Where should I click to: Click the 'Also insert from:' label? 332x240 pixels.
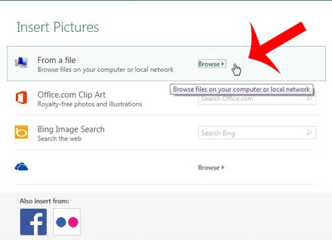click(44, 201)
